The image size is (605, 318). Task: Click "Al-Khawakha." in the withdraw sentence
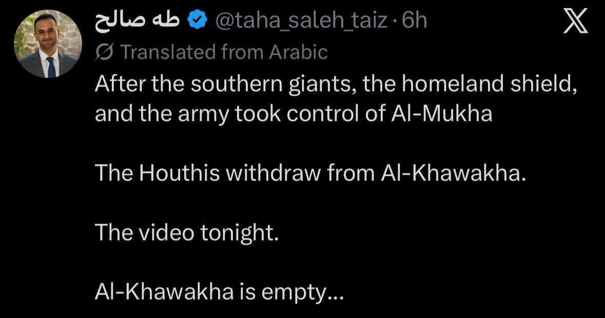(x=453, y=173)
